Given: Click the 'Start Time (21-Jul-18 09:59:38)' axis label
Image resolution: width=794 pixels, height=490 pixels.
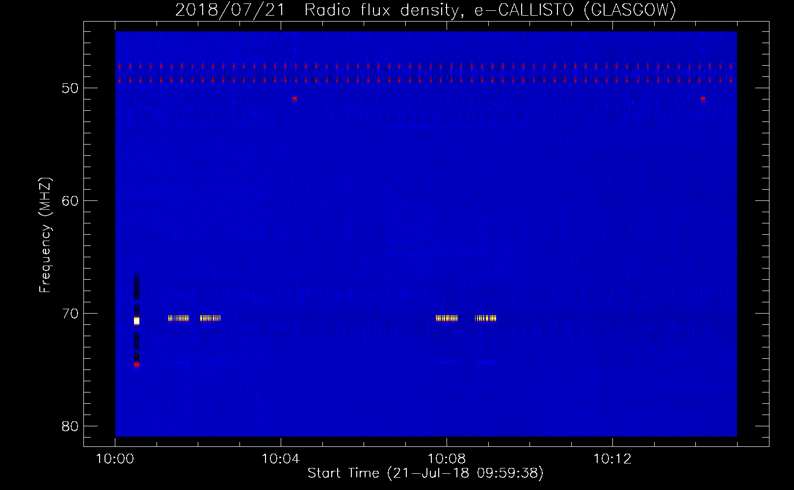Looking at the screenshot, I should 425,473.
